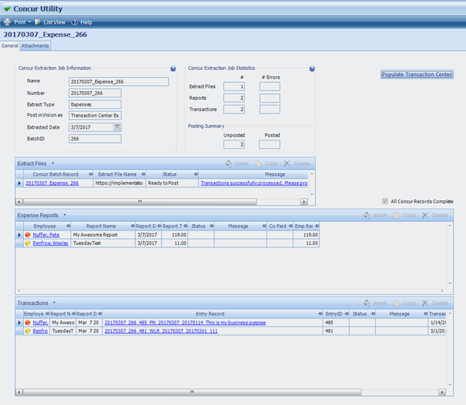Viewport: 466px width, 405px height.
Task: Expand the Extract Files grid menu
Action: [53, 163]
